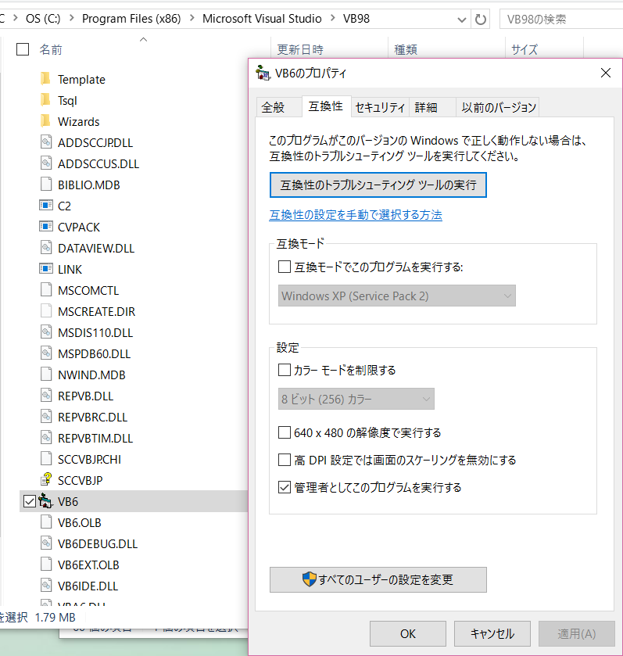The image size is (623, 656).
Task: Click the REPVB.DLL file icon
Action: (46, 396)
